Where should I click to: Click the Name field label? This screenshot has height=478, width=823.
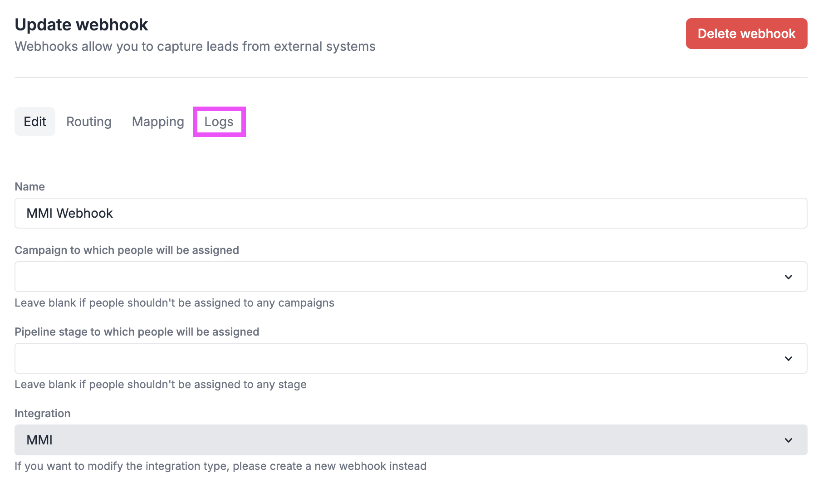[29, 186]
